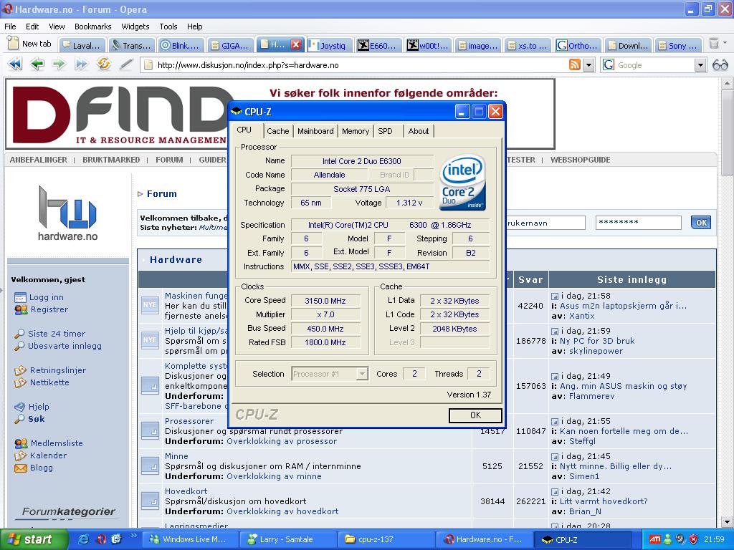Viewport: 734px width, 550px height.
Task: Click hardware.no logo
Action: click(67, 213)
